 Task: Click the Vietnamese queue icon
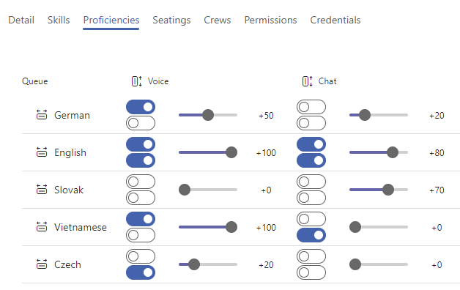[42, 227]
